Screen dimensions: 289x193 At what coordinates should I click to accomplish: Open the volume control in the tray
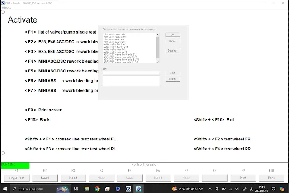click(x=237, y=189)
